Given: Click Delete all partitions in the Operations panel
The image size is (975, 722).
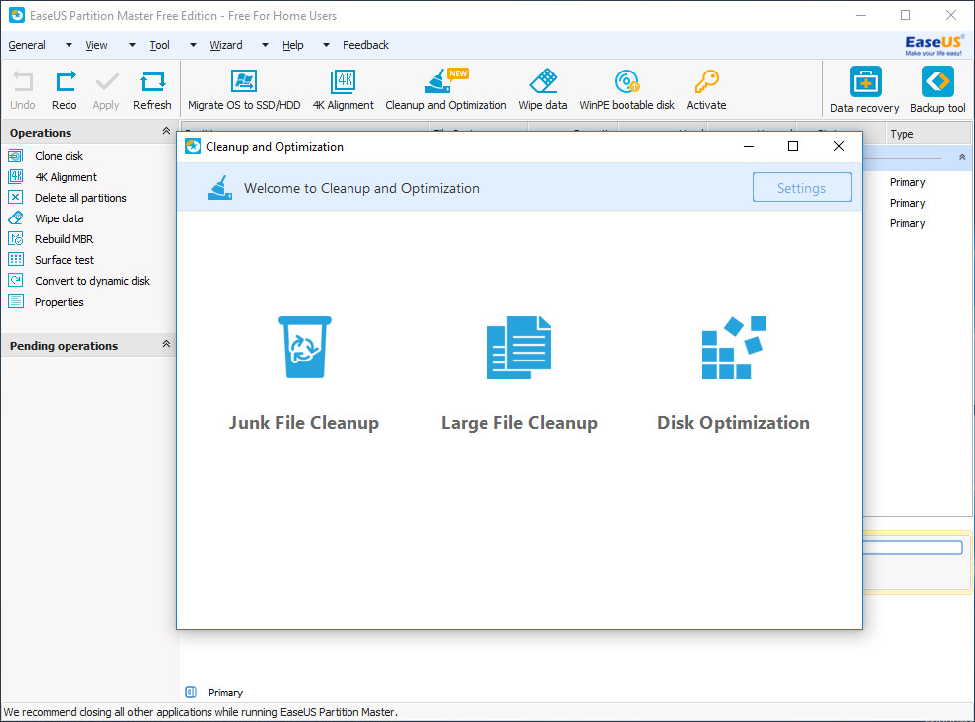Looking at the screenshot, I should click(80, 198).
